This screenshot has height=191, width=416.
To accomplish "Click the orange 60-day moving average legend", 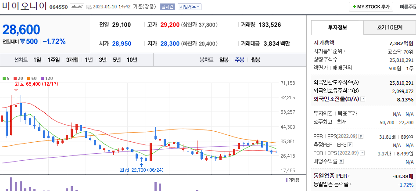I will pyautogui.click(x=32, y=78).
